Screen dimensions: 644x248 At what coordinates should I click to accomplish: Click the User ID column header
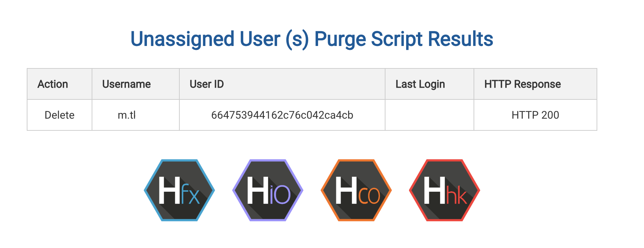pyautogui.click(x=206, y=84)
